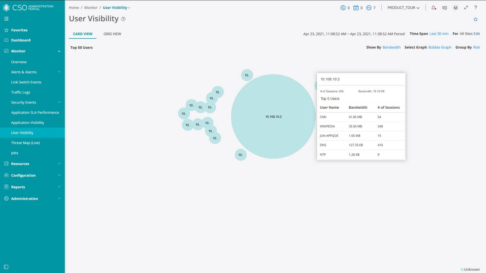Open Traffic Logs from the sidebar menu
The width and height of the screenshot is (486, 273).
[20, 92]
